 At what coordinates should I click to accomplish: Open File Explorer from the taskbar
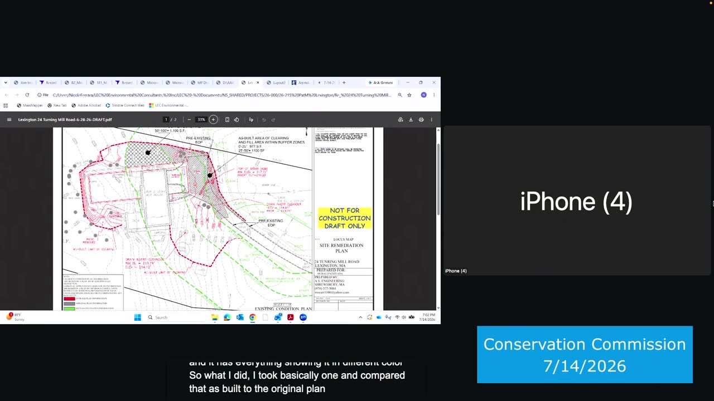[x=215, y=317]
